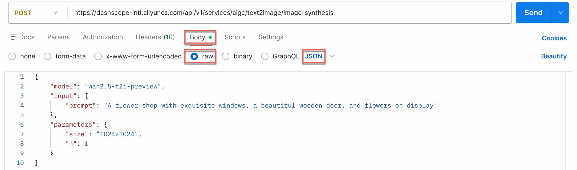577x170 pixels.
Task: Select the binary body option
Action: [226, 56]
